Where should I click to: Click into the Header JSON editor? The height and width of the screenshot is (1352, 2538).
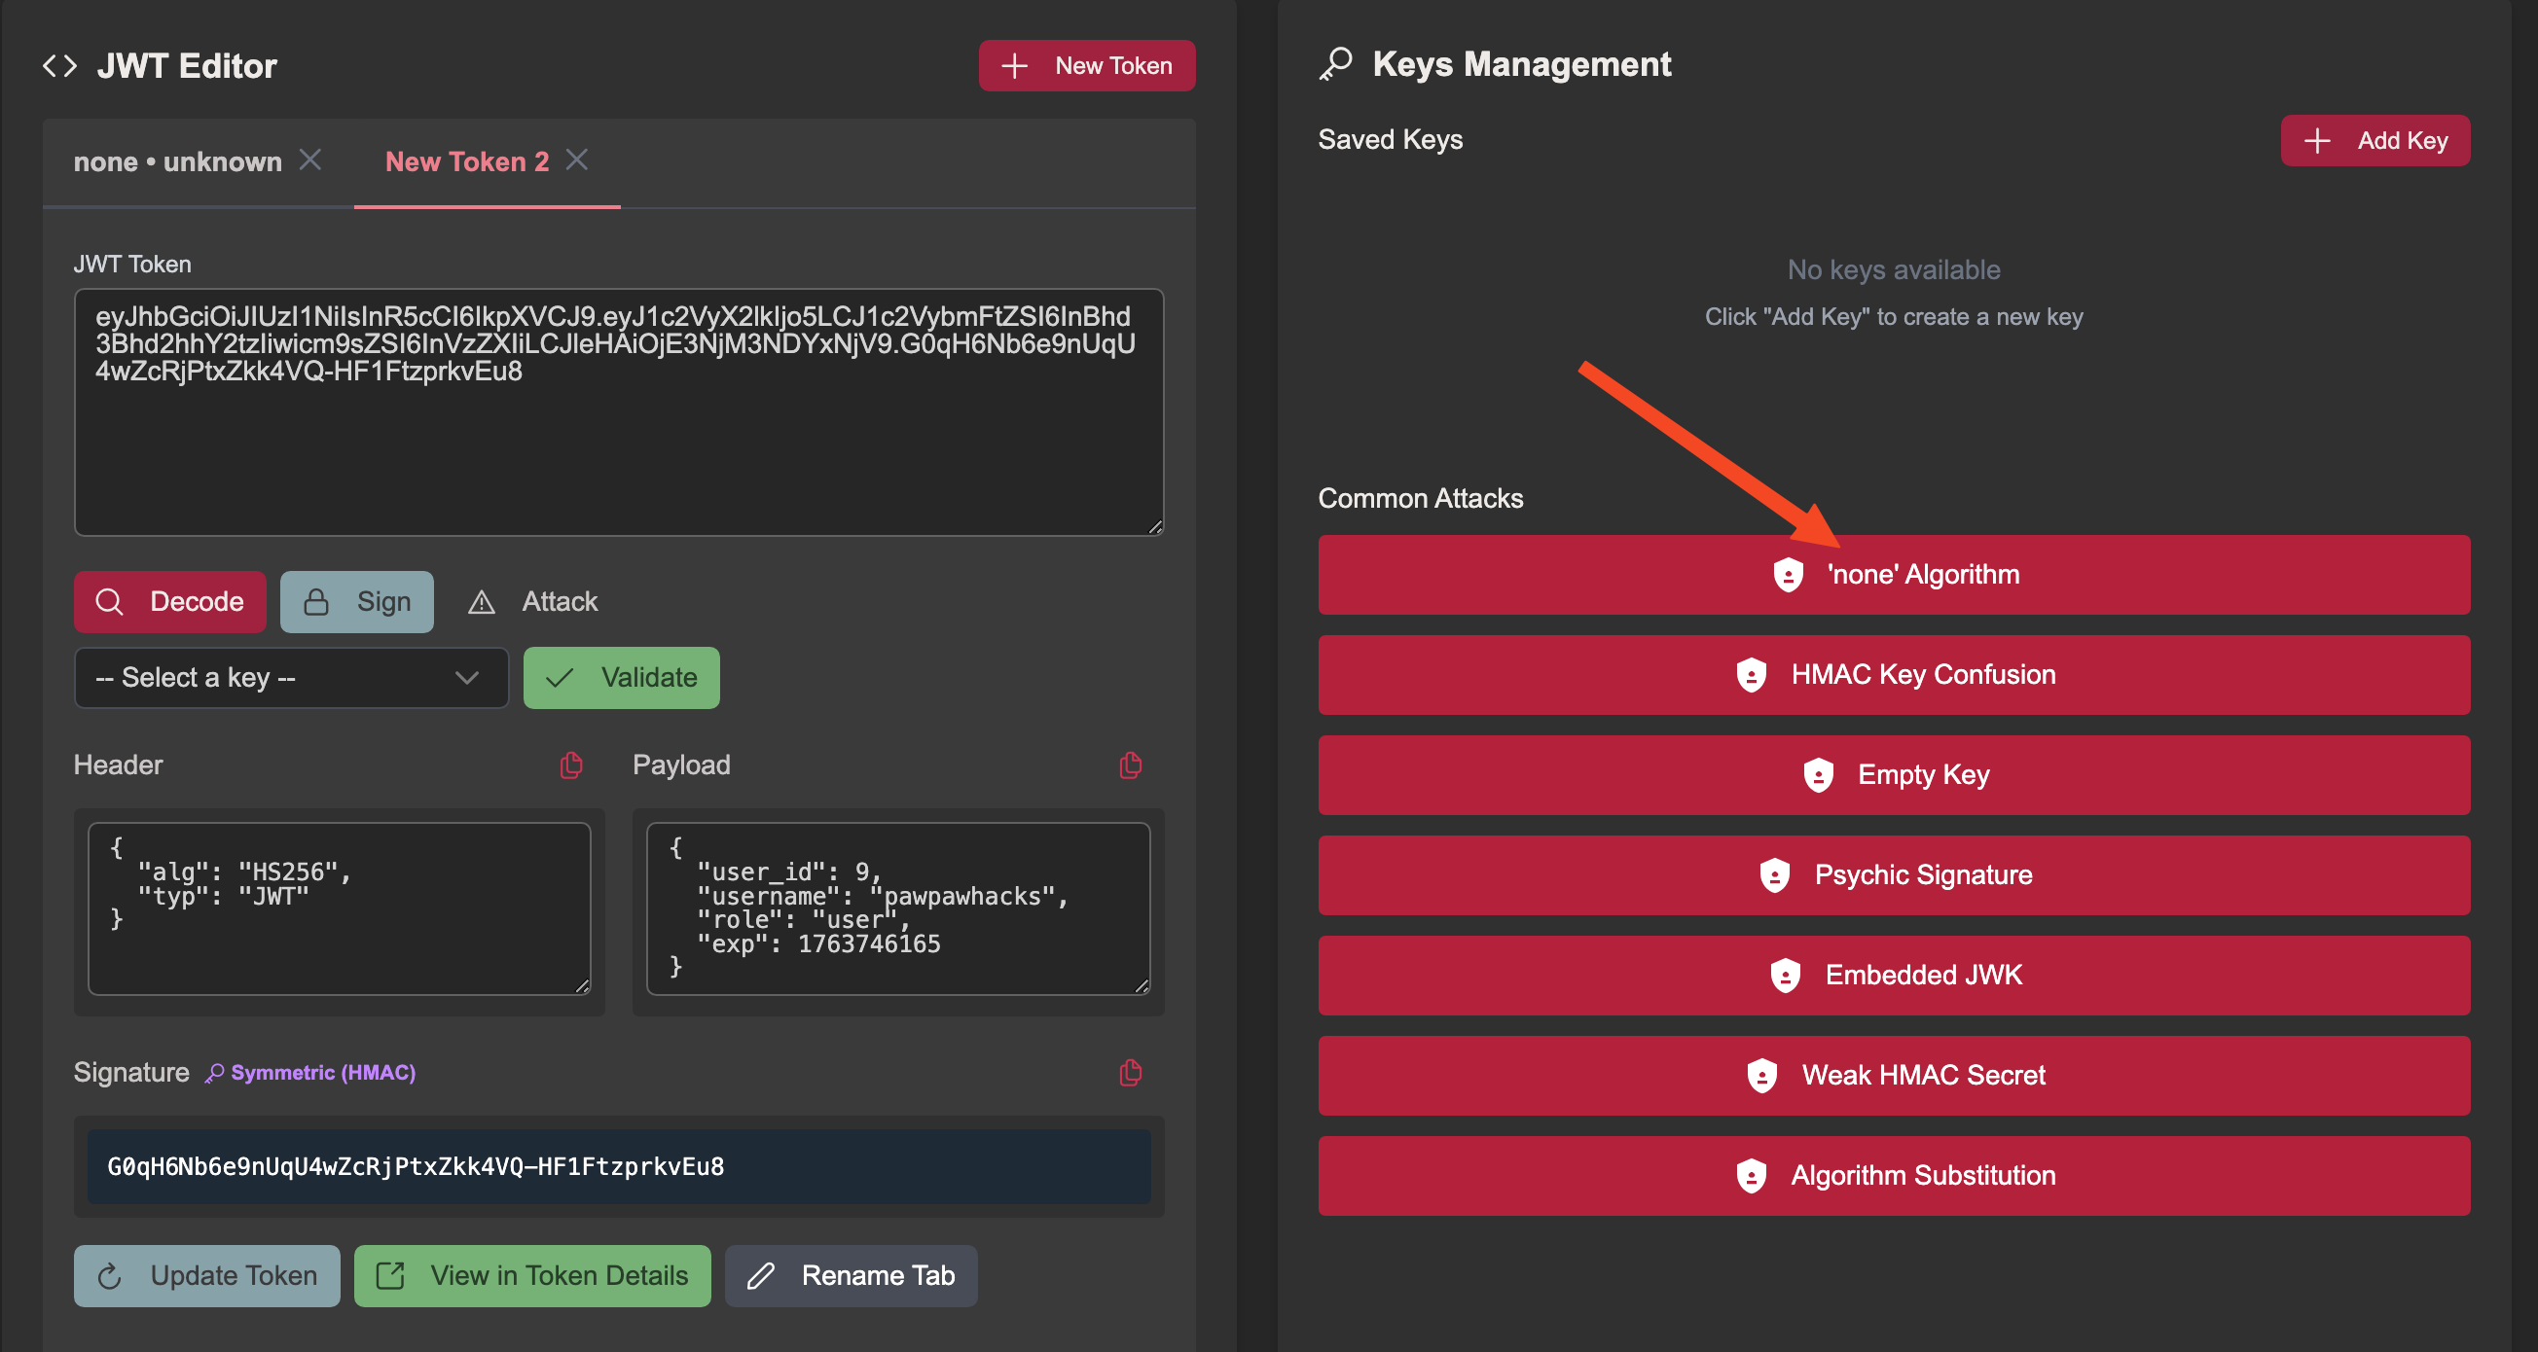coord(339,907)
